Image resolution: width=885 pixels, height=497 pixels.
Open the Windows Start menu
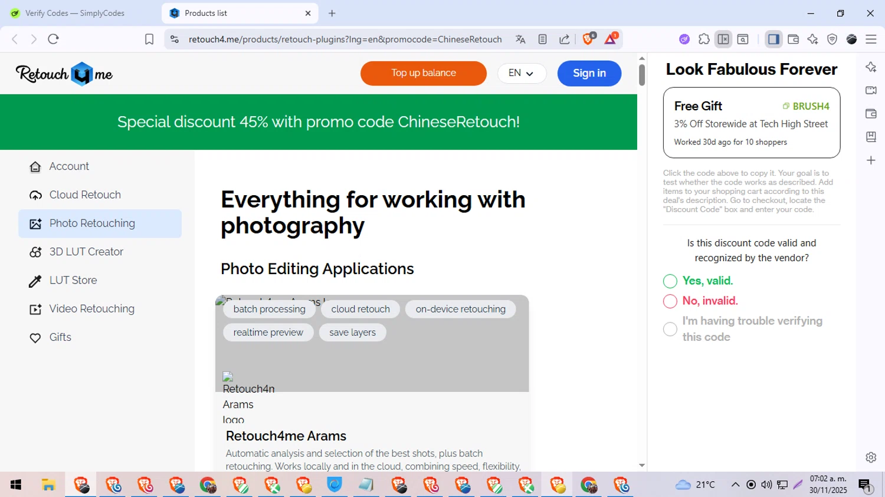click(x=16, y=485)
